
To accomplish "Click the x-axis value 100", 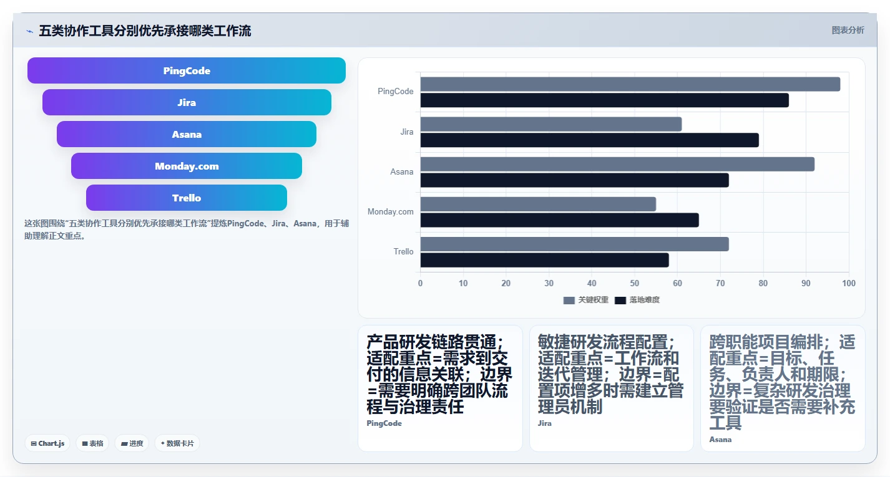I will 849,283.
